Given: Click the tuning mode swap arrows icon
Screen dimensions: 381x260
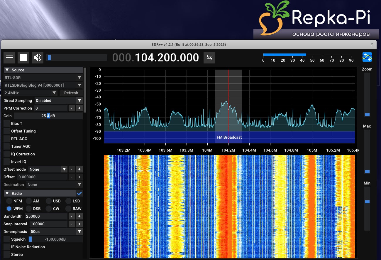Looking at the screenshot, I should click(209, 57).
